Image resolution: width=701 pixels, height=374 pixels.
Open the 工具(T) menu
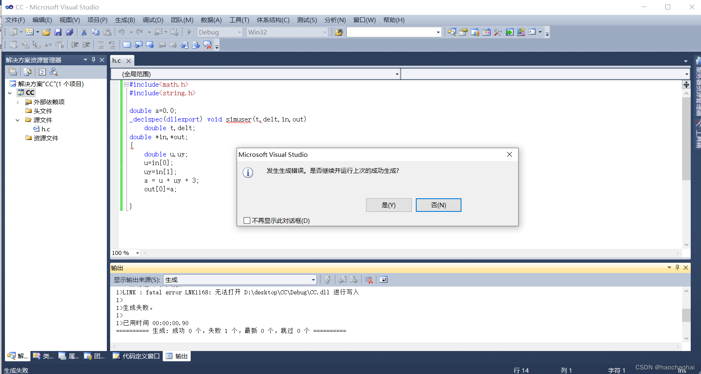[x=239, y=20]
